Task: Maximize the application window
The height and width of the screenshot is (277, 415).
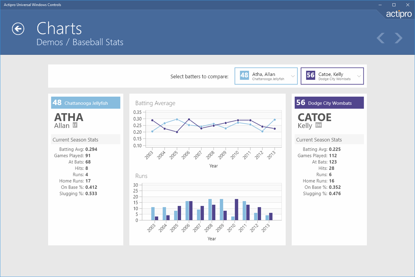Action: [x=394, y=5]
